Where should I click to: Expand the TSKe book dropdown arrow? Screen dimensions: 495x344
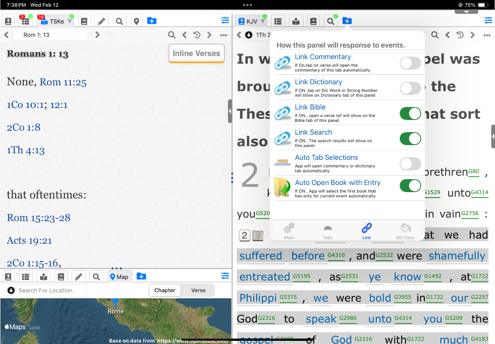point(69,21)
